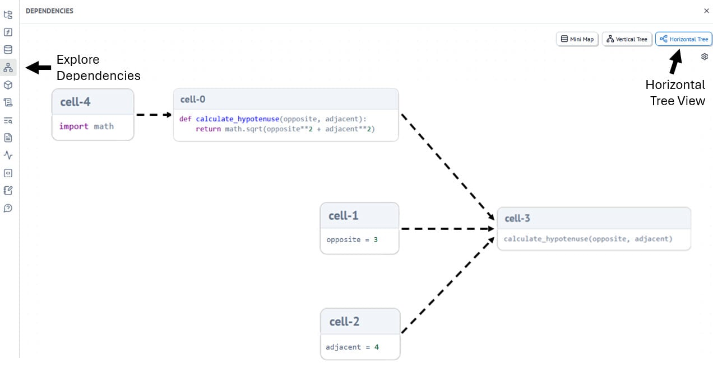The height and width of the screenshot is (368, 713).
Task: Open the scratchpad notebook pen icon
Action: click(x=8, y=191)
